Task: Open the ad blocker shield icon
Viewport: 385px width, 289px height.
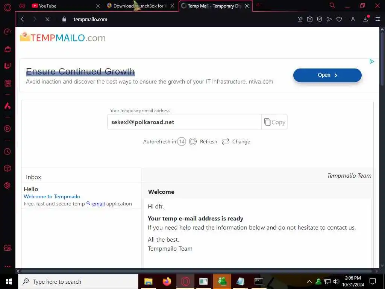Action: click(320, 19)
